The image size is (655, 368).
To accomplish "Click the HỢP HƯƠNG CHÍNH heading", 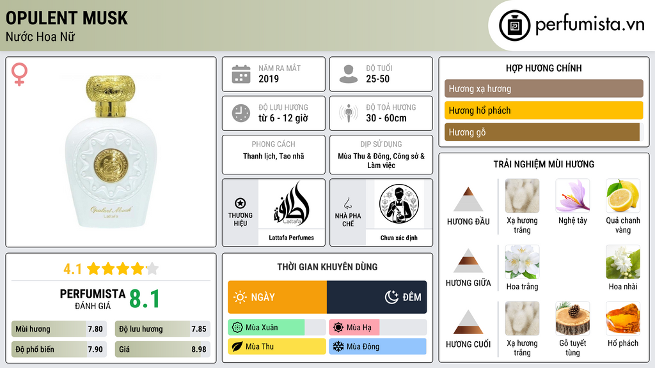I will (x=544, y=68).
